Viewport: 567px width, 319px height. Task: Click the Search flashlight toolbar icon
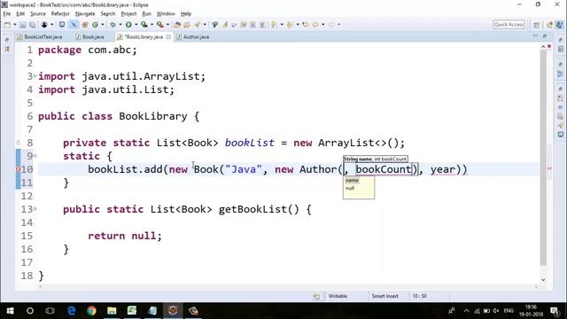click(197, 25)
